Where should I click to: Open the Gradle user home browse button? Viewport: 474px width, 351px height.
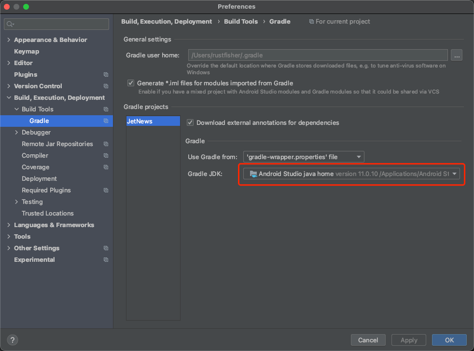456,55
